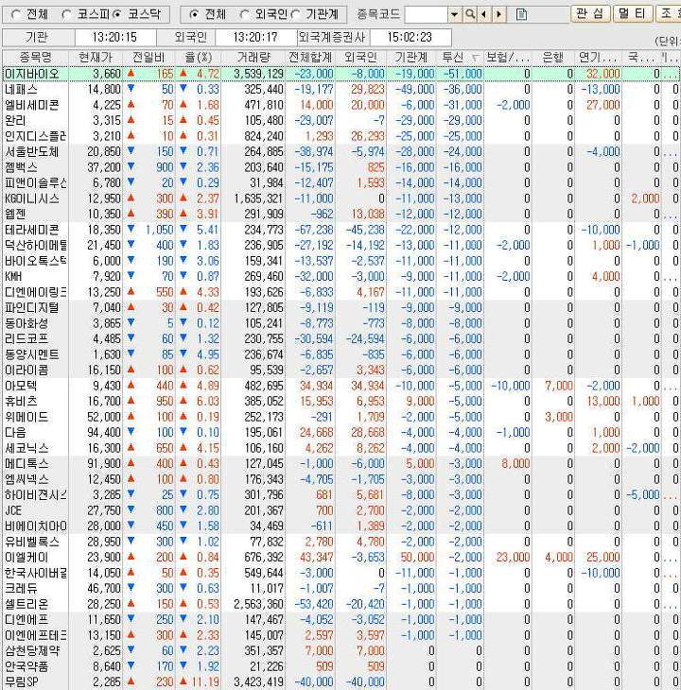Click 무림SP rate 11.19
The height and width of the screenshot is (690, 681).
point(205,682)
